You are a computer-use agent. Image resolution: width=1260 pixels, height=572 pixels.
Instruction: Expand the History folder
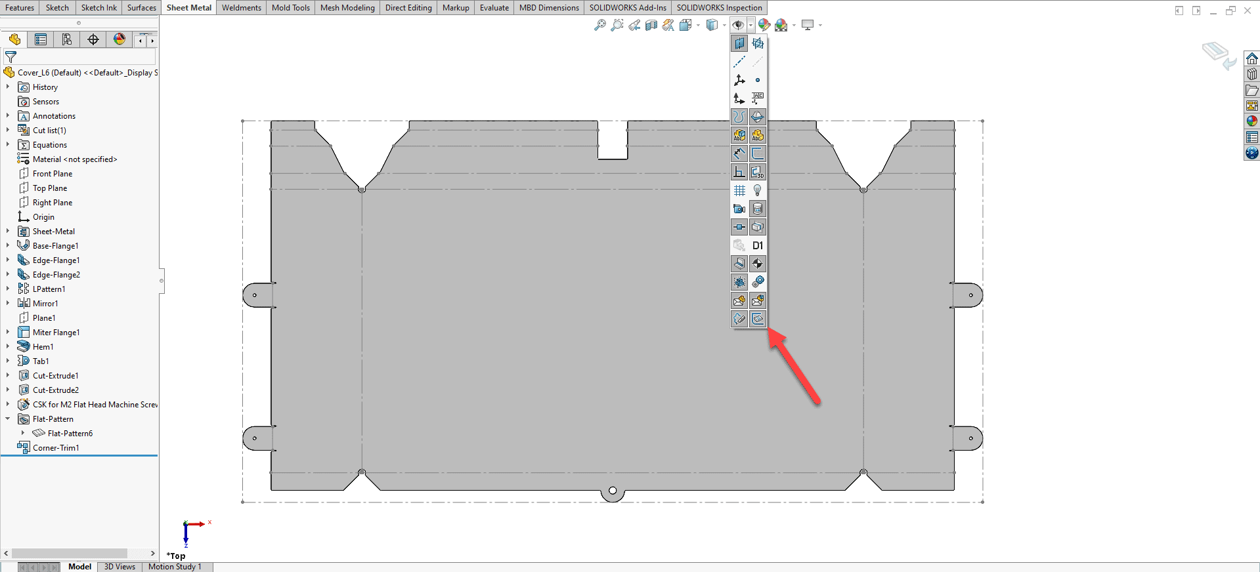point(8,87)
